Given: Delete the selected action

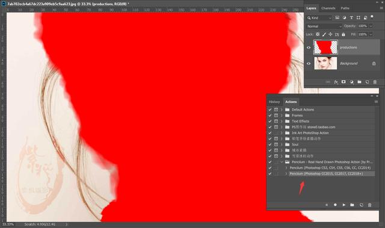Looking at the screenshot, I should coord(369,205).
